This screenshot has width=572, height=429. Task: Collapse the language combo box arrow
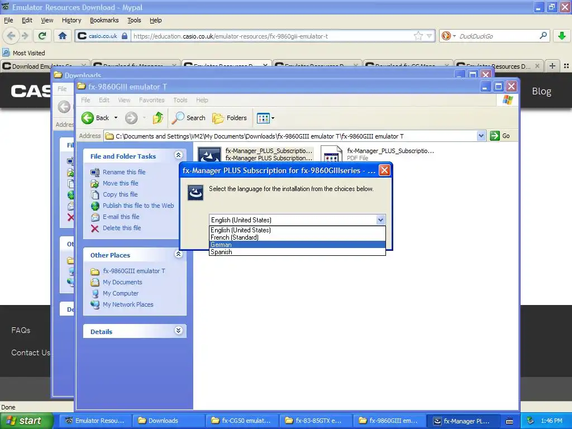[x=380, y=220]
